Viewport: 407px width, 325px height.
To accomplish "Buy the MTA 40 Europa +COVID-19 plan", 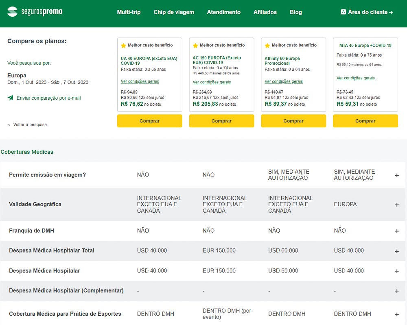I will [x=365, y=121].
